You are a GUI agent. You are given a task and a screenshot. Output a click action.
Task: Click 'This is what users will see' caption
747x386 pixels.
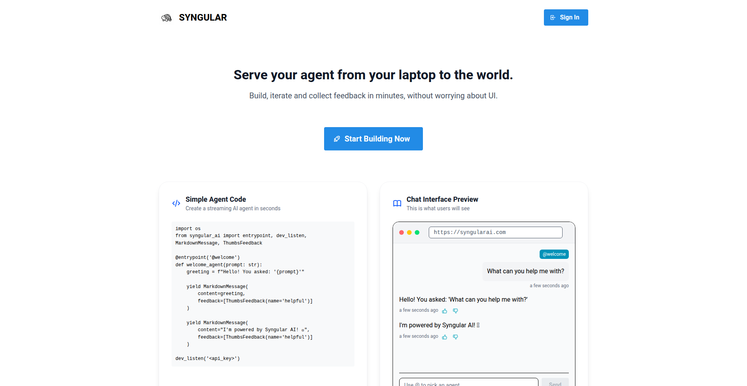[x=438, y=208]
